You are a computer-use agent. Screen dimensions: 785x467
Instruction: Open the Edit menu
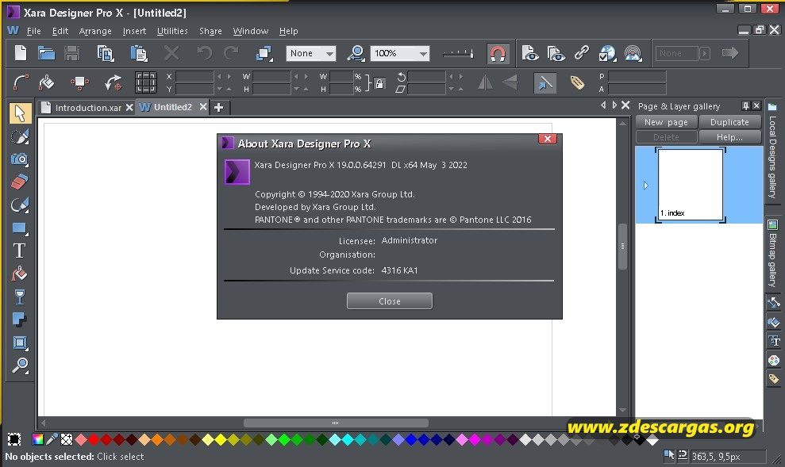click(x=60, y=31)
